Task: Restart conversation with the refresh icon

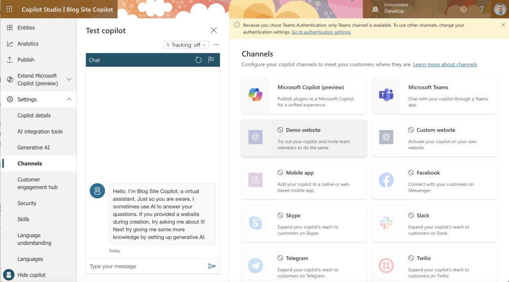Action: tap(198, 60)
